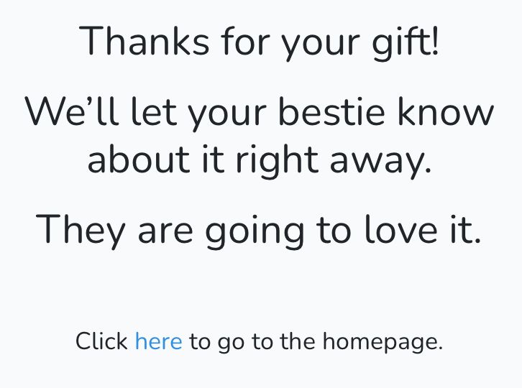The width and height of the screenshot is (522, 388).
Task: Click the 'They are going to love it.' text
Action: tap(258, 231)
